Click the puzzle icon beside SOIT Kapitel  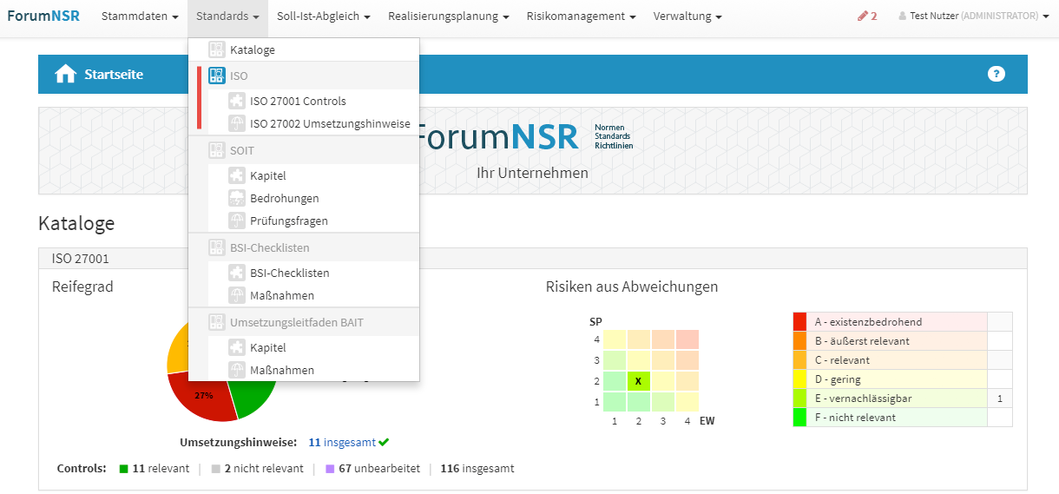(x=237, y=175)
